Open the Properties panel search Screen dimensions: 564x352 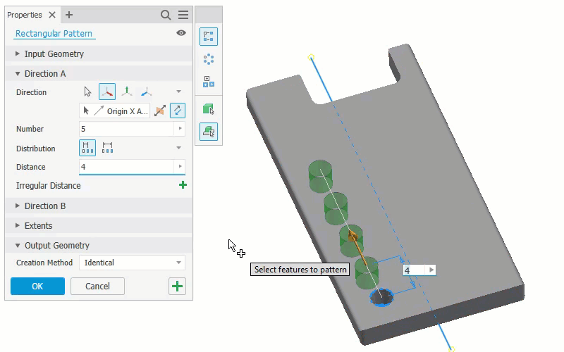coord(166,15)
